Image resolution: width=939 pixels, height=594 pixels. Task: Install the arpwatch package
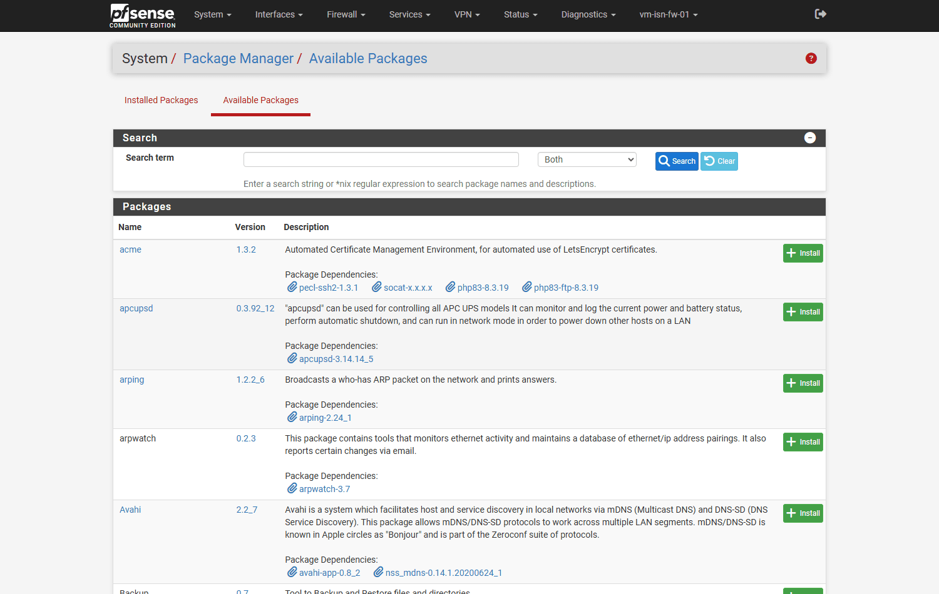803,442
